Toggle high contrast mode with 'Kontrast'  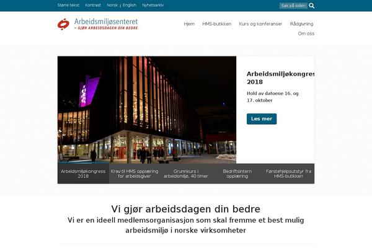(x=93, y=5)
